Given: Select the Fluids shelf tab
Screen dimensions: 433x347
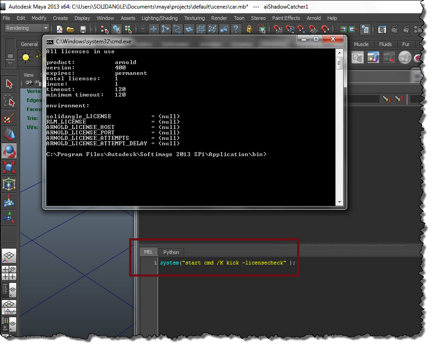Looking at the screenshot, I should (385, 44).
